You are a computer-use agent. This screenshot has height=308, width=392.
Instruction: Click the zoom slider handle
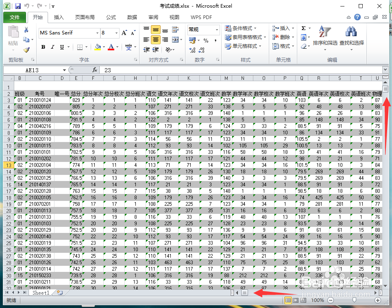354,300
